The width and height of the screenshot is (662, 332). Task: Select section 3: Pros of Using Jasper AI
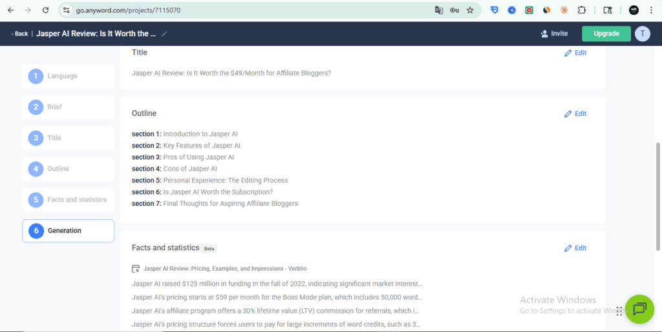(183, 157)
